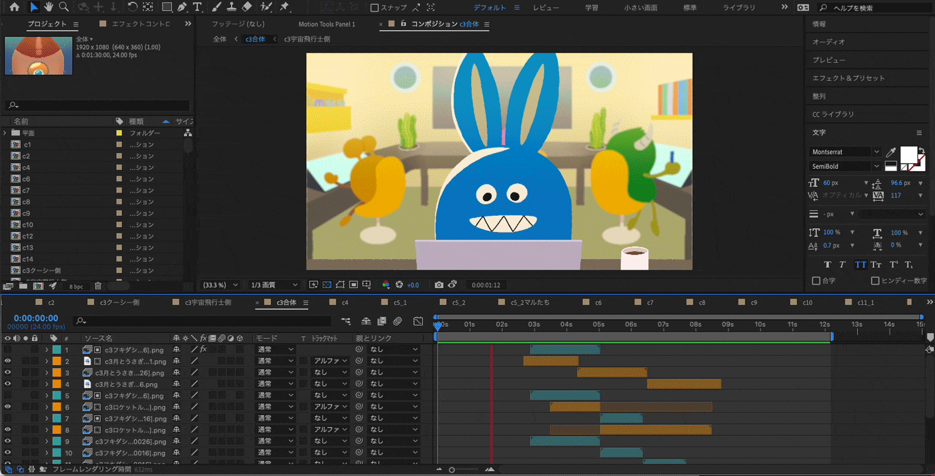Switch to the ライブラリ workspace
935x476 pixels.
tap(739, 8)
